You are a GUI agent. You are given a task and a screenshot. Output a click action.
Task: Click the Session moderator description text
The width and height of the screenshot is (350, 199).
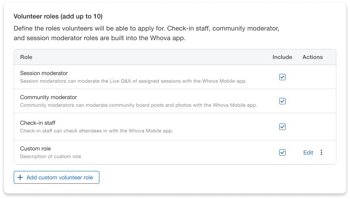(x=133, y=81)
